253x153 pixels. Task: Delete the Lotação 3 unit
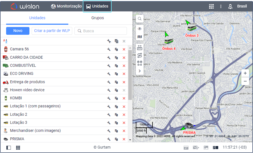pyautogui.click(x=124, y=123)
